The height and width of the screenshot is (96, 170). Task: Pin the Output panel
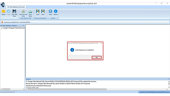(169, 79)
